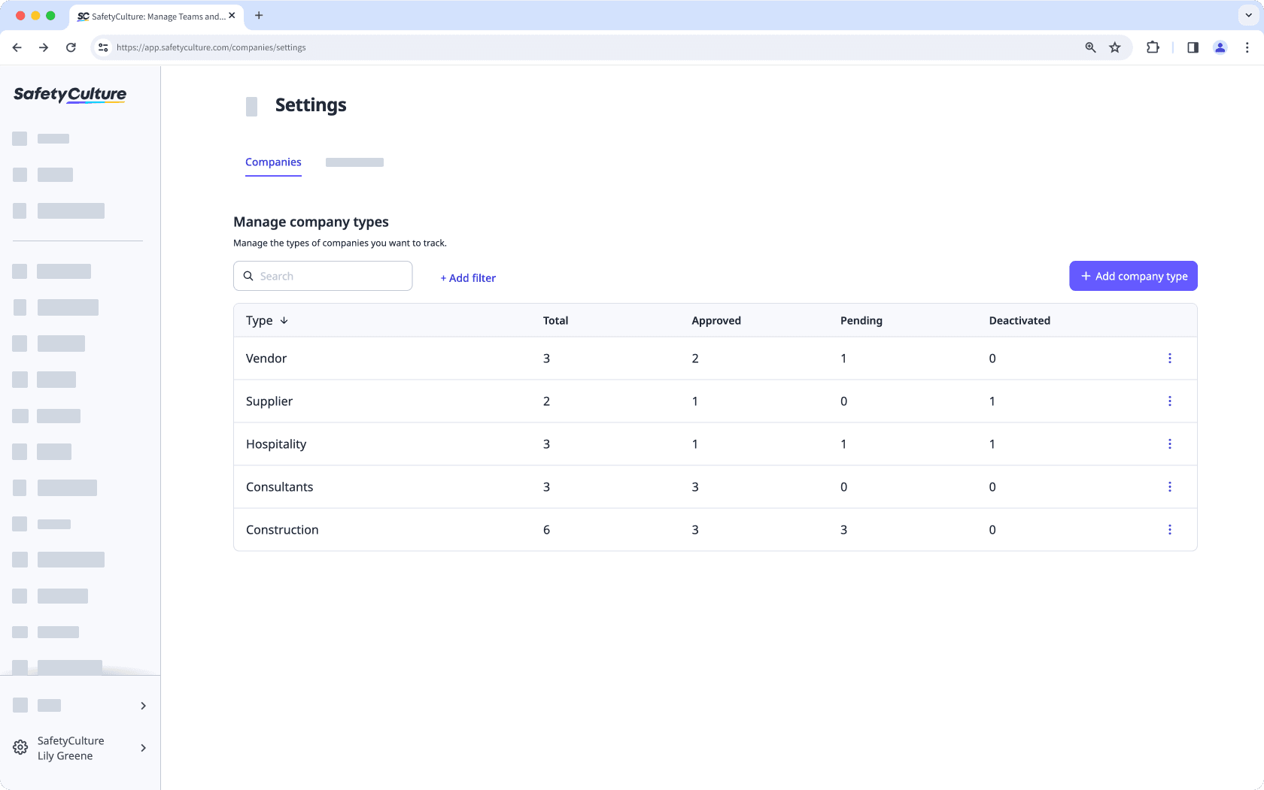Screen dimensions: 1264x790
Task: Click the zoom magnifier icon in address bar
Action: click(x=1090, y=47)
